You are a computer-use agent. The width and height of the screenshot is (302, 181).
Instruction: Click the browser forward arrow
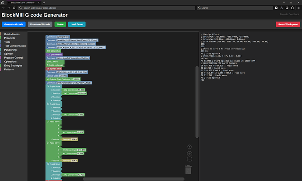(x=9, y=8)
